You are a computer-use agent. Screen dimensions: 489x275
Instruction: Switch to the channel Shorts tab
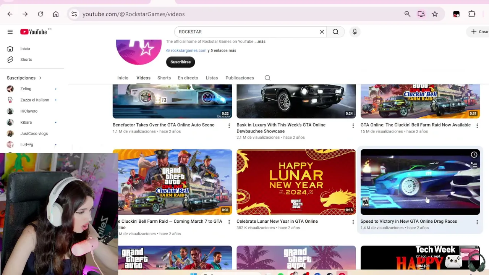pyautogui.click(x=164, y=78)
